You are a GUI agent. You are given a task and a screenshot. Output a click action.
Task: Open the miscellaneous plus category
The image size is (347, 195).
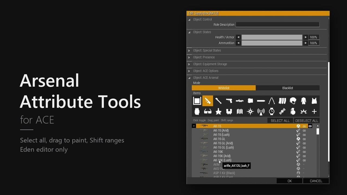pyautogui.click(x=314, y=111)
